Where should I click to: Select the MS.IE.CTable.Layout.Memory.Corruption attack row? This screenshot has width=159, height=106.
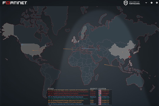coord(79,93)
